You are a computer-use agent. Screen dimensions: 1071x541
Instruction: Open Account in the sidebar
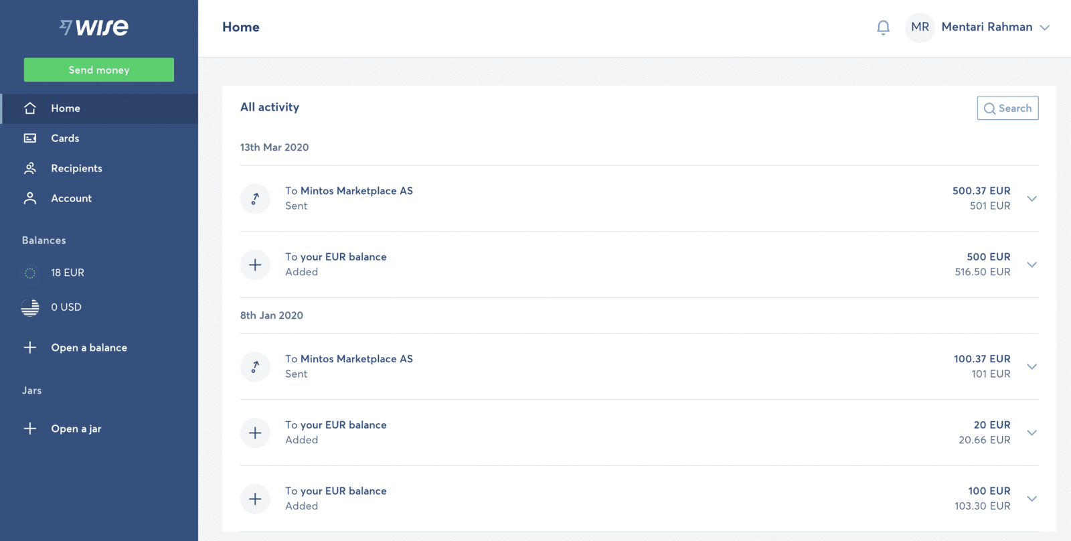tap(99, 198)
